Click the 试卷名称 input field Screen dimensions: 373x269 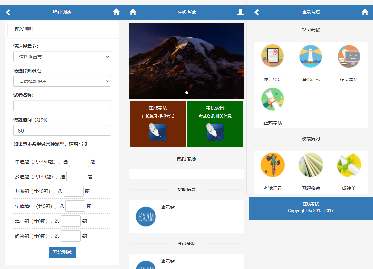(62, 106)
